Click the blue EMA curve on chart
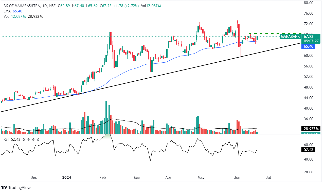The image size is (325, 193). [x=127, y=72]
